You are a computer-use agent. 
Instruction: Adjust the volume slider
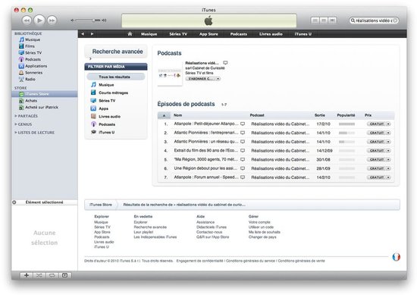point(89,20)
